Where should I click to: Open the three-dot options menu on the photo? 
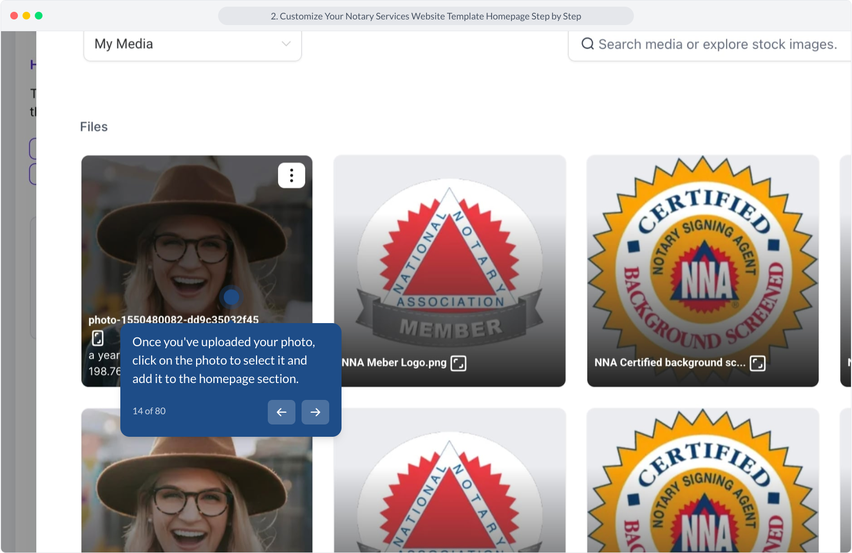click(x=291, y=176)
